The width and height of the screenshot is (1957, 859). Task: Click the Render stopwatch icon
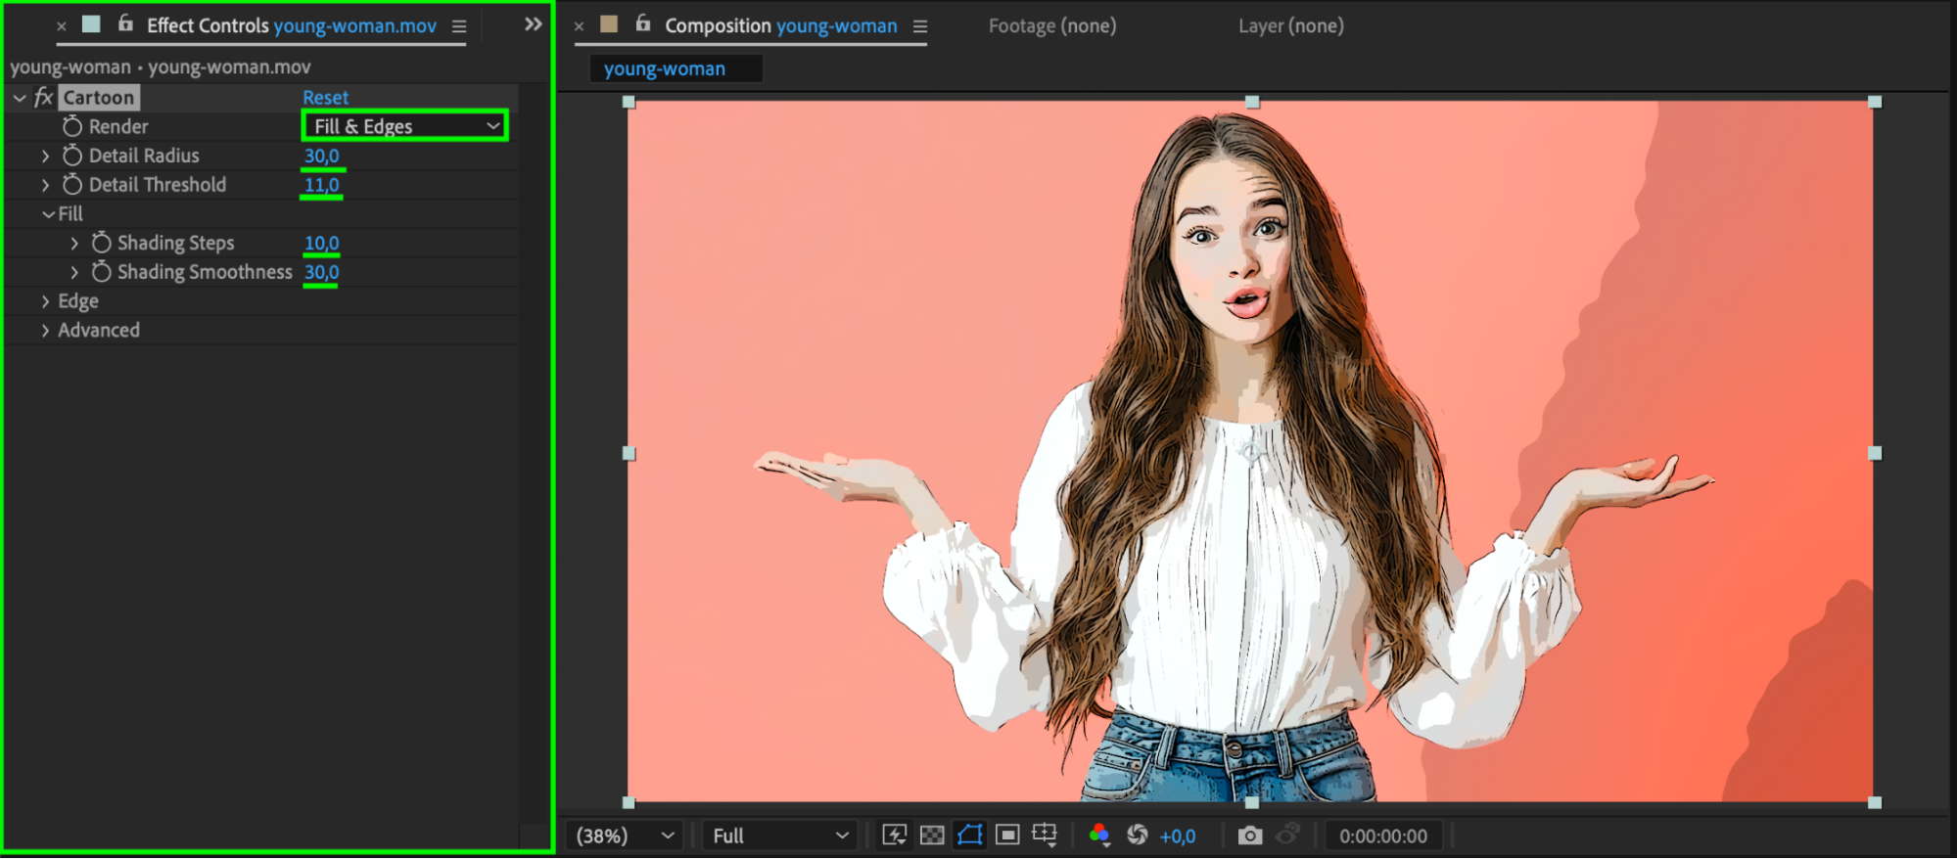tap(72, 126)
